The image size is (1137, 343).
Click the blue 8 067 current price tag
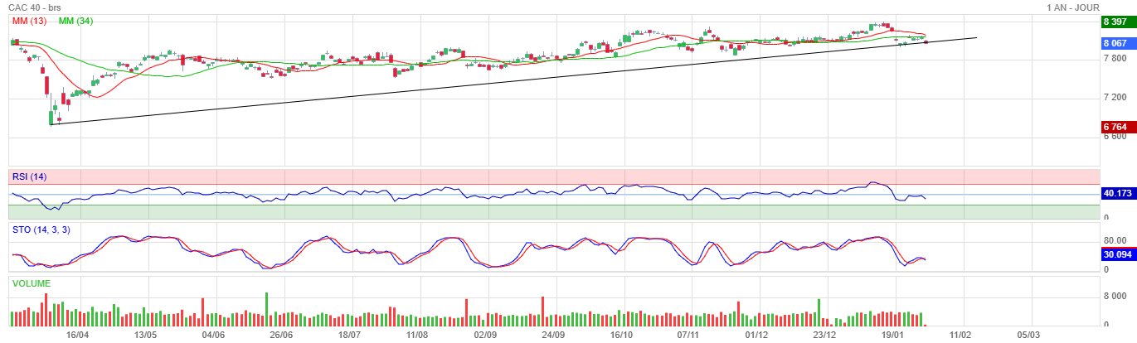1116,43
